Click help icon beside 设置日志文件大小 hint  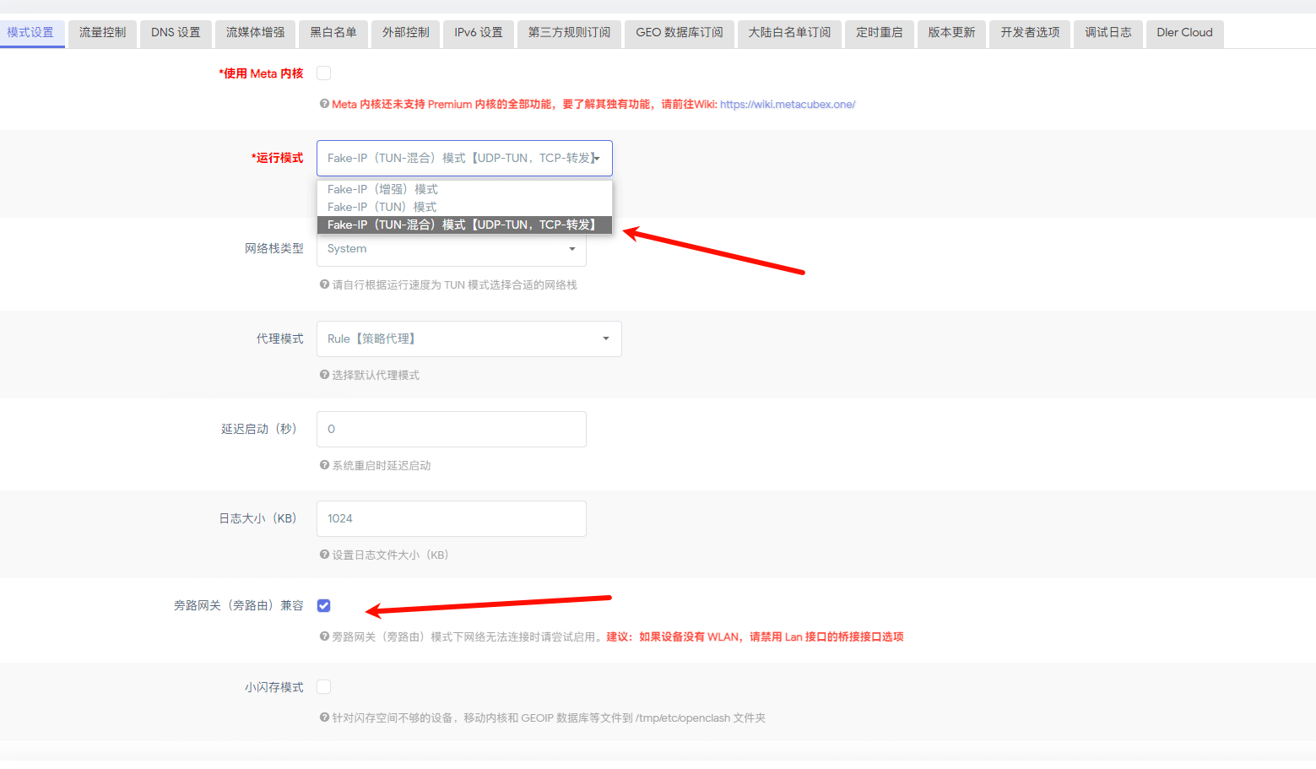324,555
